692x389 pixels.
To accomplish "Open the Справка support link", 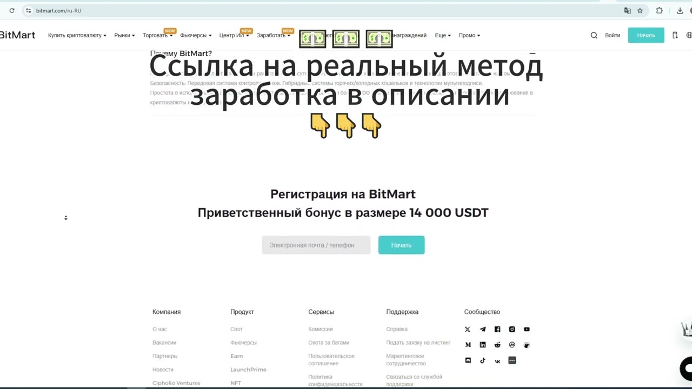I will pyautogui.click(x=397, y=329).
